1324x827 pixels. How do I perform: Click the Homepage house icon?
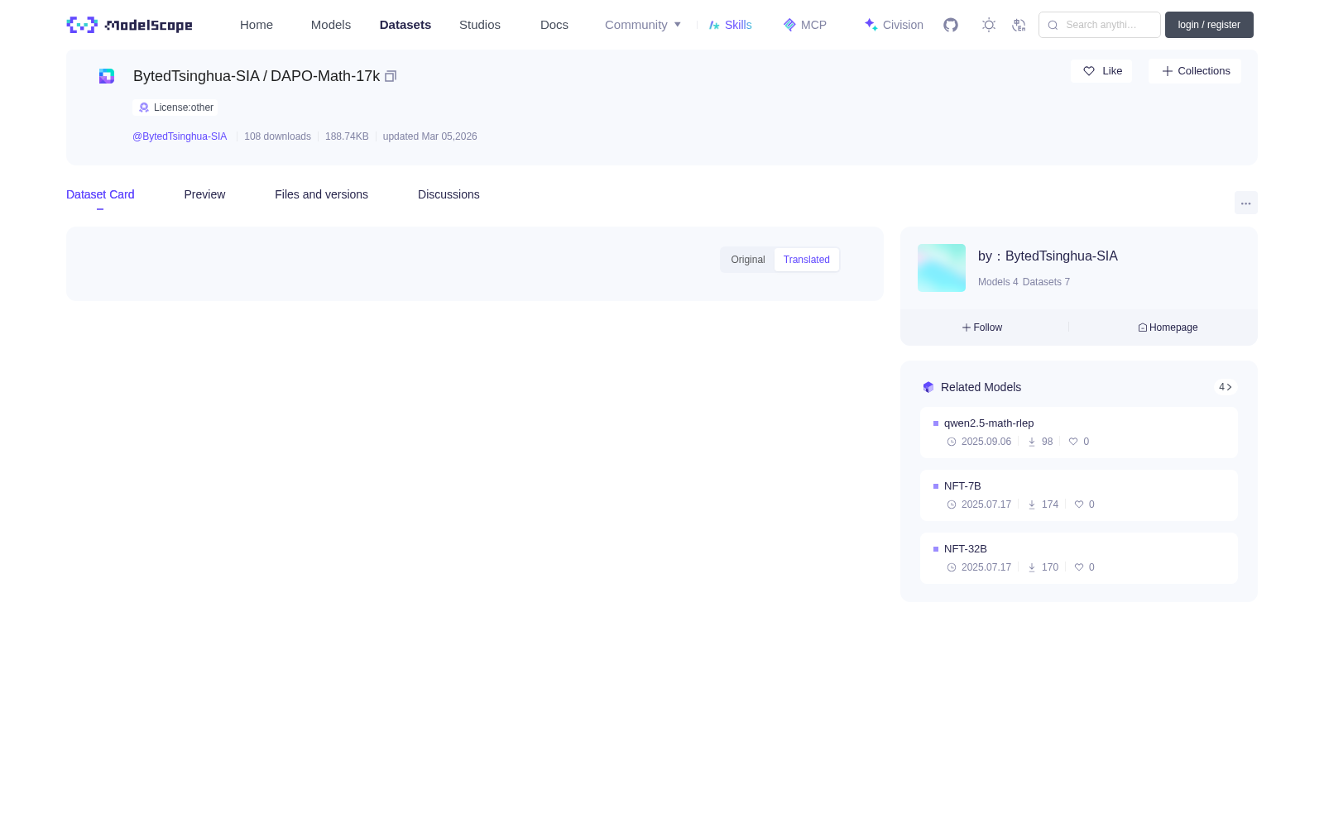pos(1143,327)
